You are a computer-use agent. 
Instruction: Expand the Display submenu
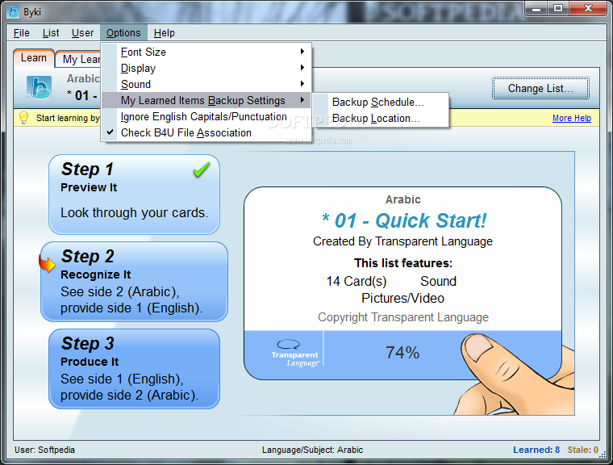(x=206, y=68)
